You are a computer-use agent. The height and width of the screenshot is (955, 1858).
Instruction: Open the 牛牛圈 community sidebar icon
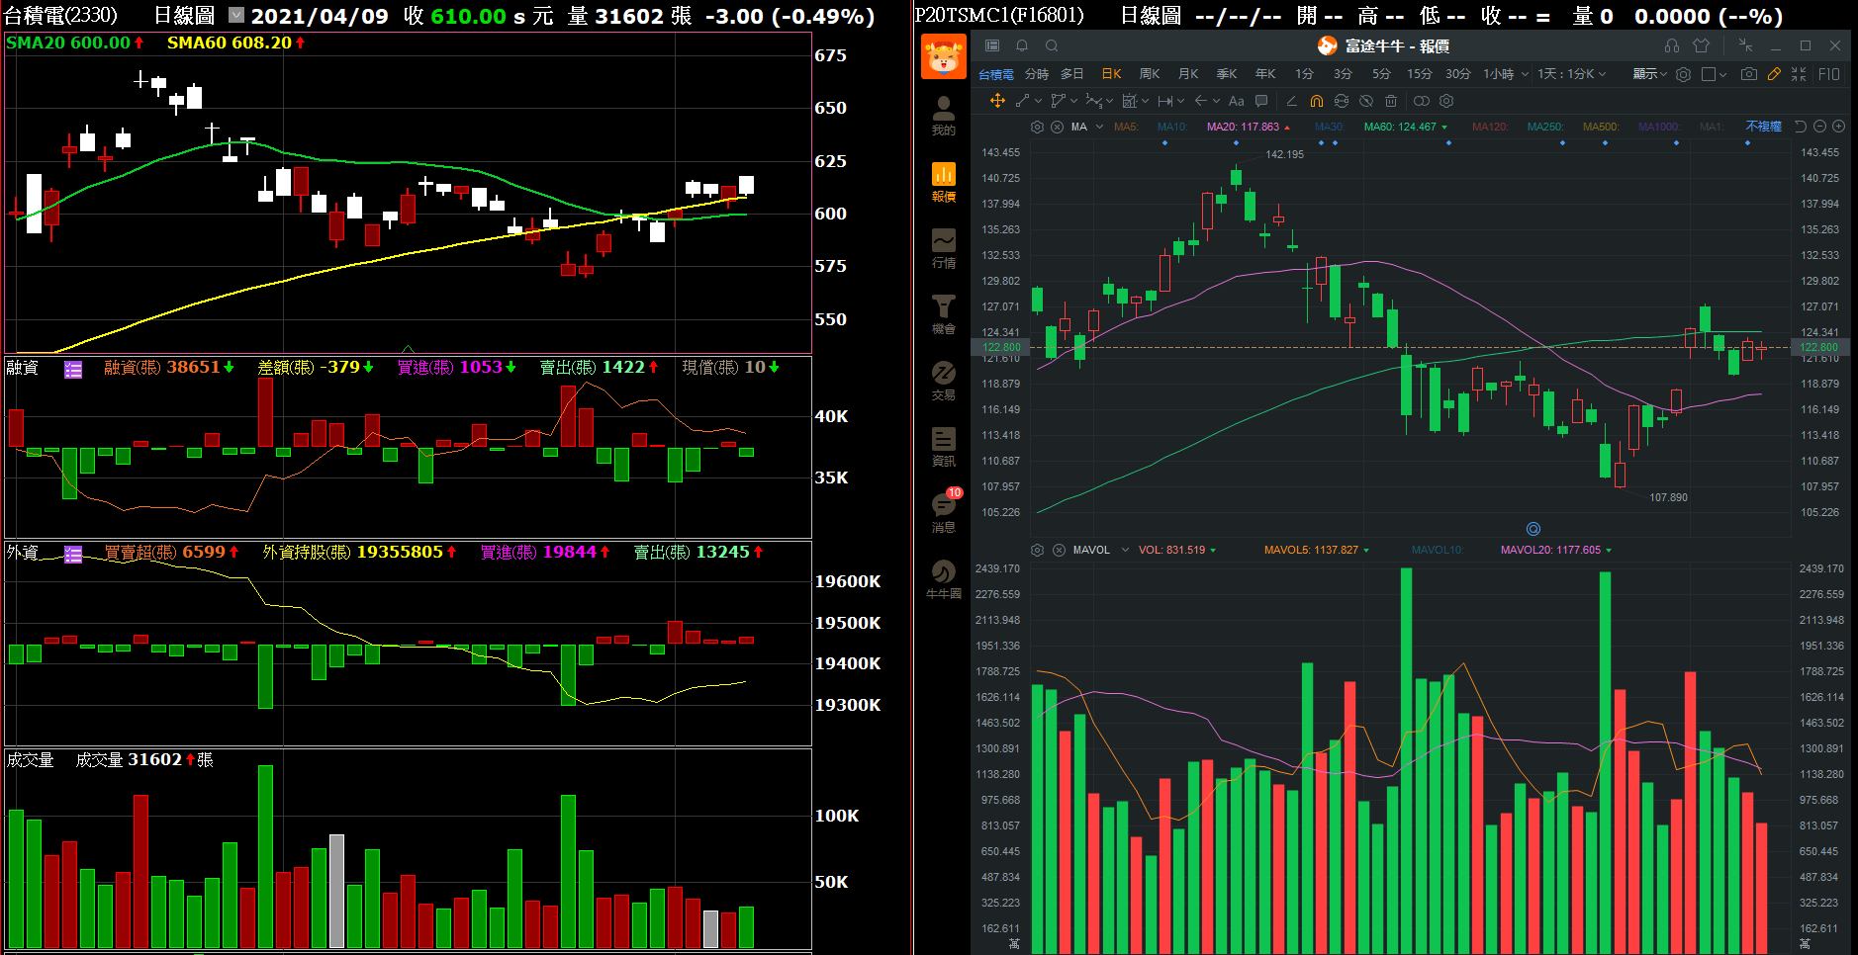tap(944, 579)
